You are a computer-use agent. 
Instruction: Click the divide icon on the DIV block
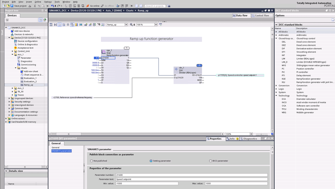point(176,69)
